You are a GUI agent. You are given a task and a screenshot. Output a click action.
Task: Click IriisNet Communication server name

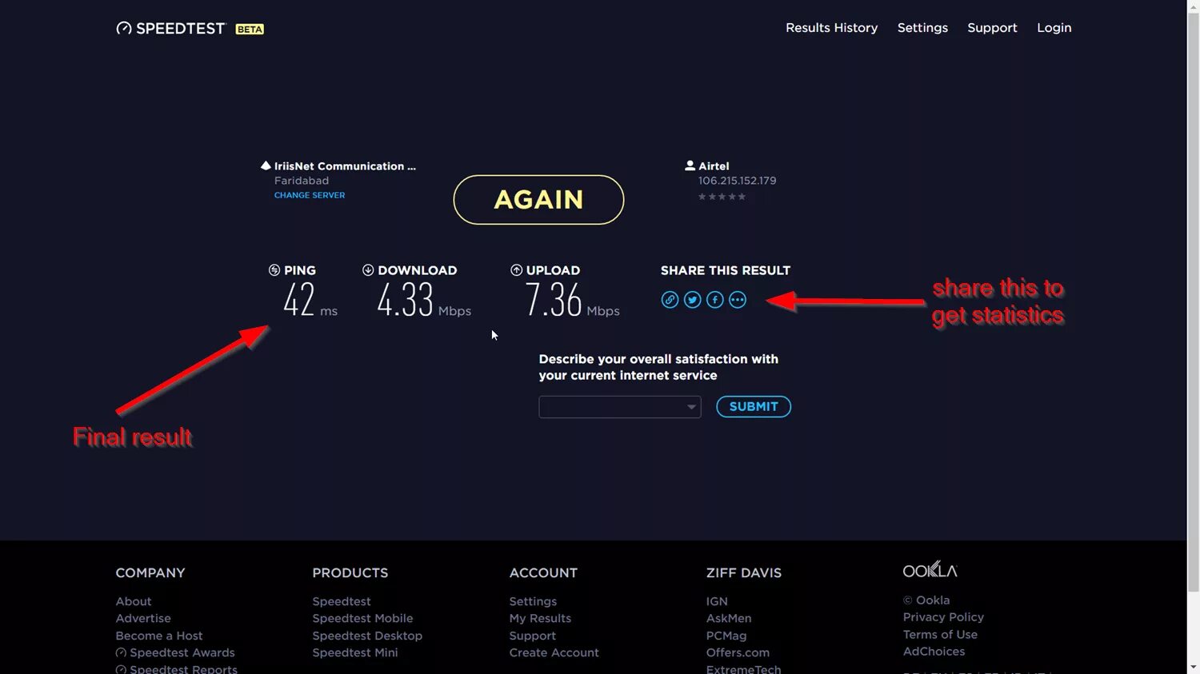tap(345, 166)
